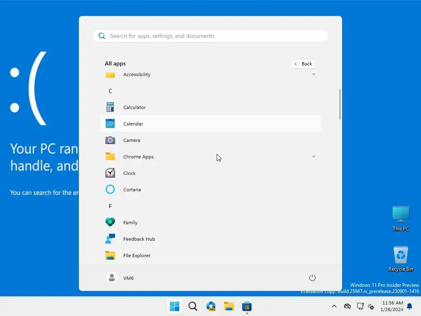
Task: Open Microsoft Store from the taskbar
Action: (247, 306)
